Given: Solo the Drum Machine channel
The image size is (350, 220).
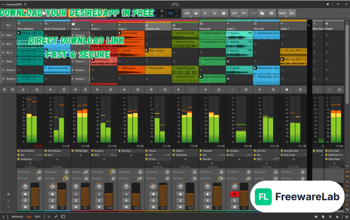Looking at the screenshot, I should coord(25,201).
